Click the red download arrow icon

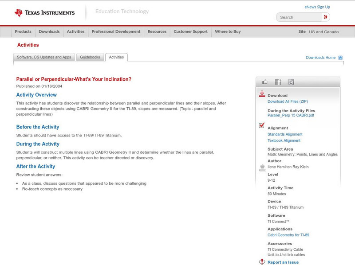point(262,94)
